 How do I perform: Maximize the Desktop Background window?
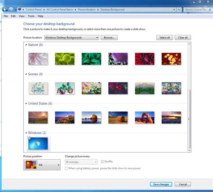pos(200,2)
